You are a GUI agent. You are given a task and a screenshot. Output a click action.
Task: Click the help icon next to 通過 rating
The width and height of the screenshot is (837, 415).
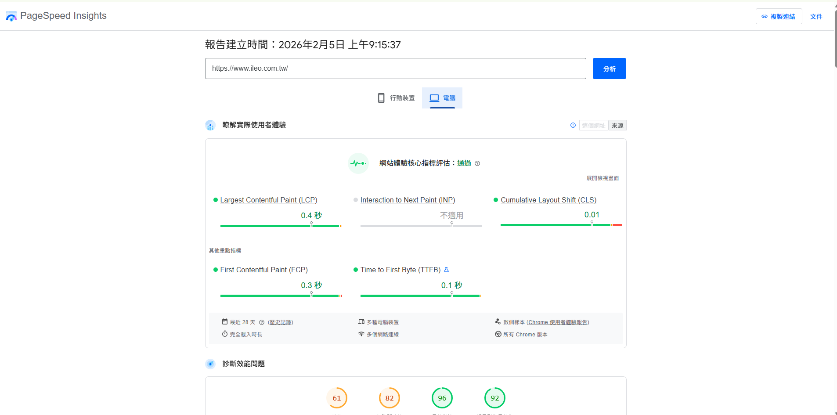[x=478, y=163]
